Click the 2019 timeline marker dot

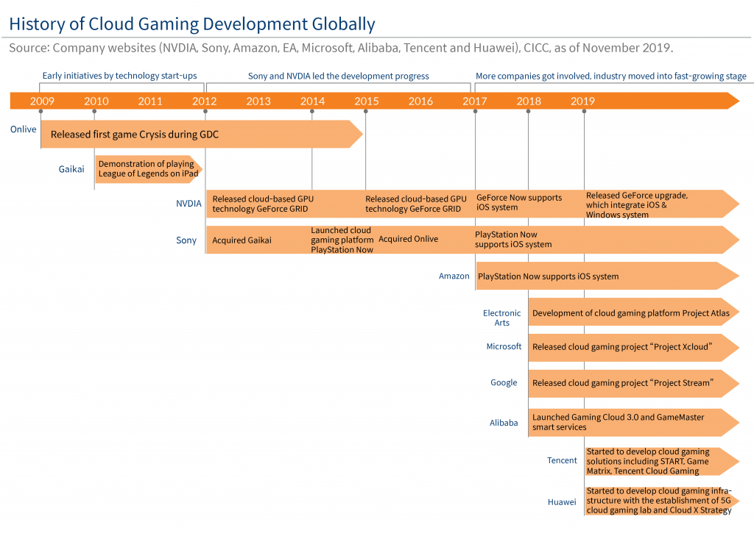(x=584, y=112)
